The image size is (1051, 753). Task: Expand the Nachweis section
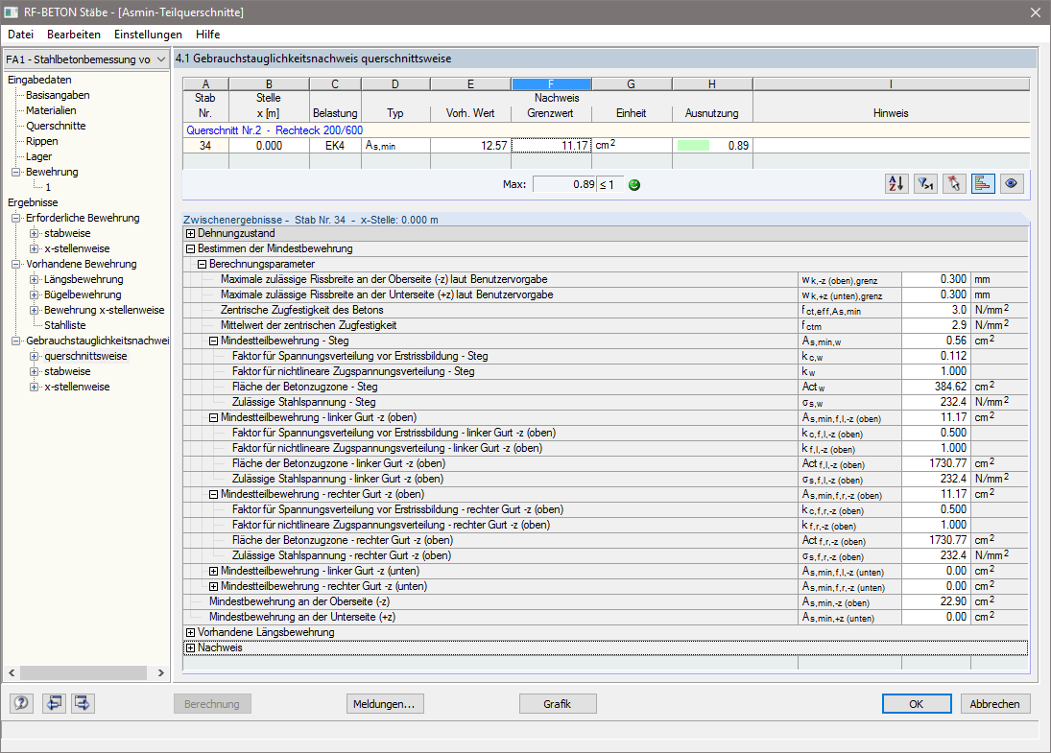click(190, 648)
